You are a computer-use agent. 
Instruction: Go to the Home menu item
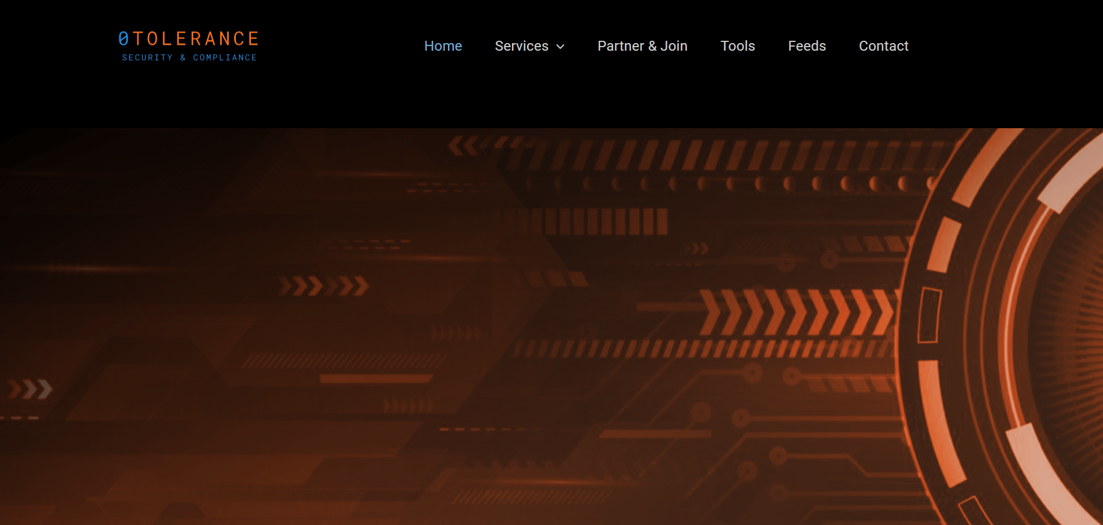point(443,46)
